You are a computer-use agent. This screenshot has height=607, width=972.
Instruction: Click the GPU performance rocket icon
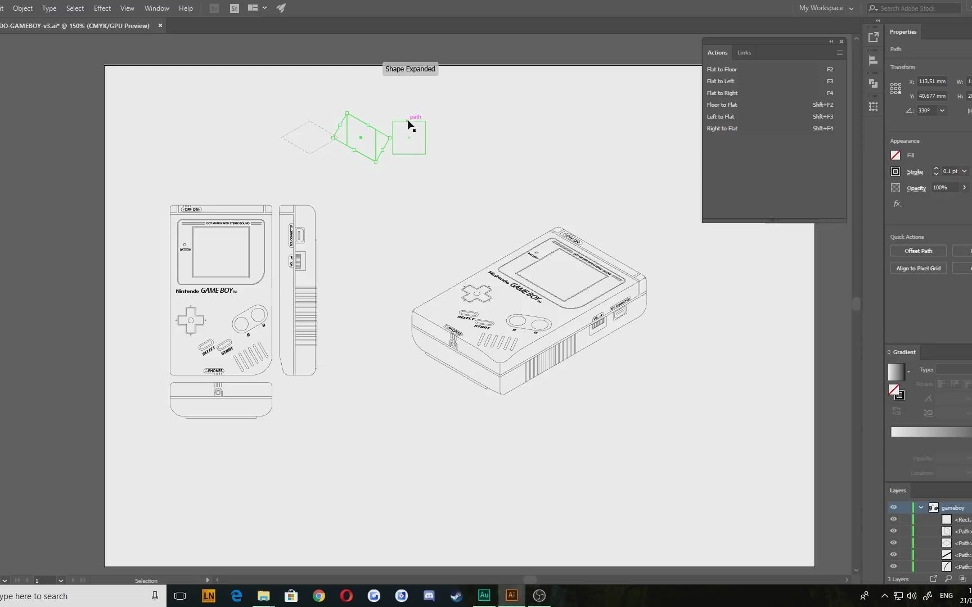pos(281,8)
